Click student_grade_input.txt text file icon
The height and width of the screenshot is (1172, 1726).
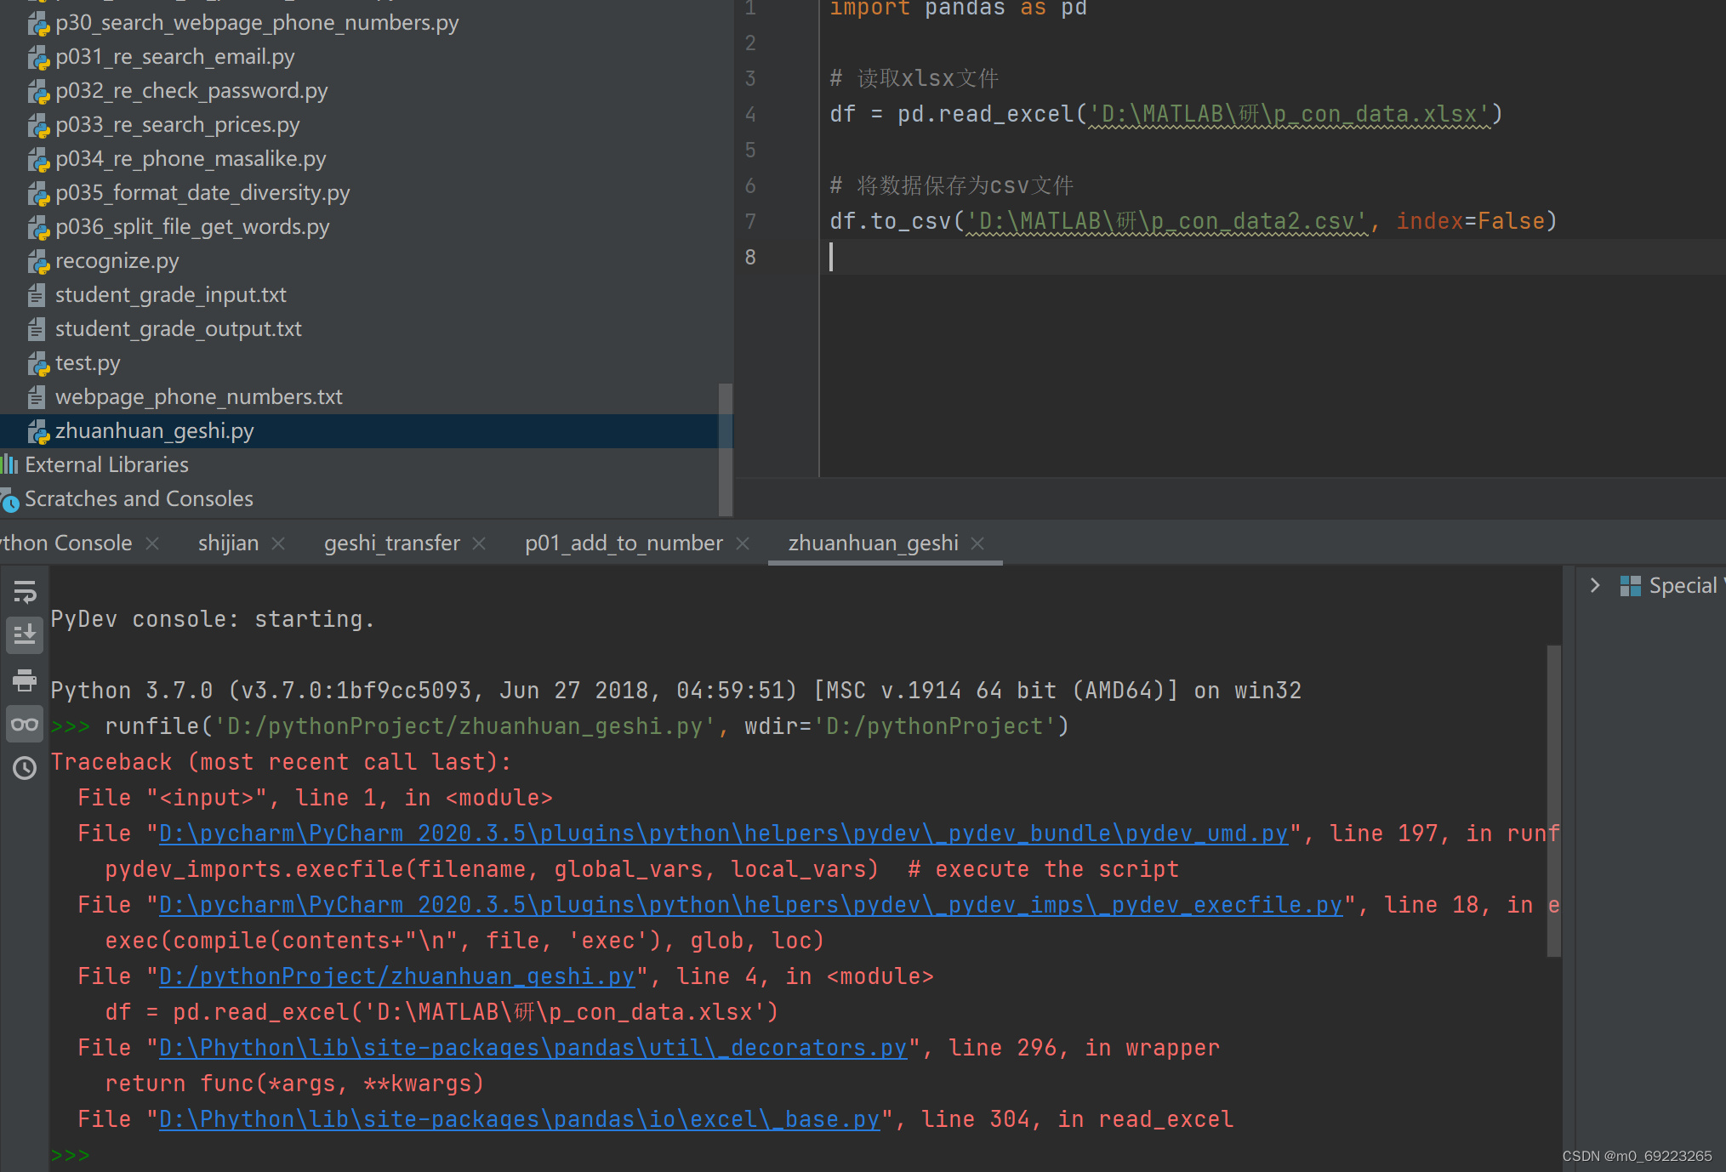pyautogui.click(x=37, y=295)
